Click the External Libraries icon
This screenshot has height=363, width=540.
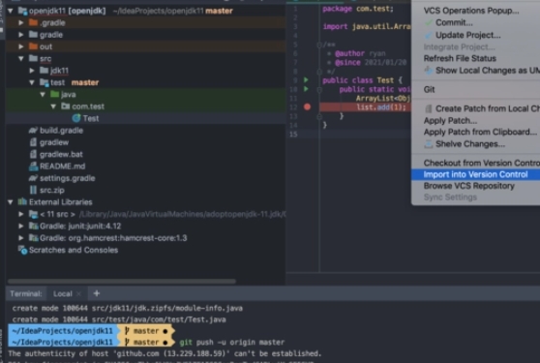pyautogui.click(x=22, y=201)
